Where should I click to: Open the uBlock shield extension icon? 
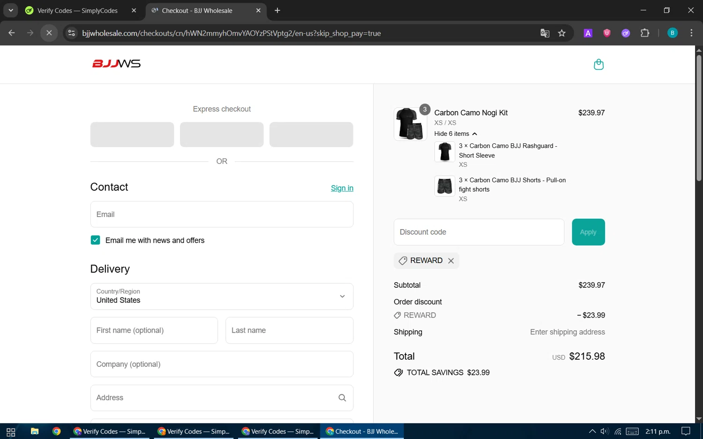click(607, 33)
